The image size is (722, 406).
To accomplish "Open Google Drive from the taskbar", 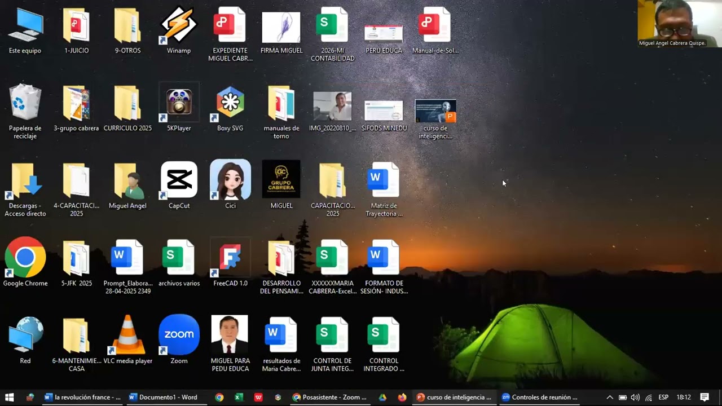I will (x=382, y=397).
